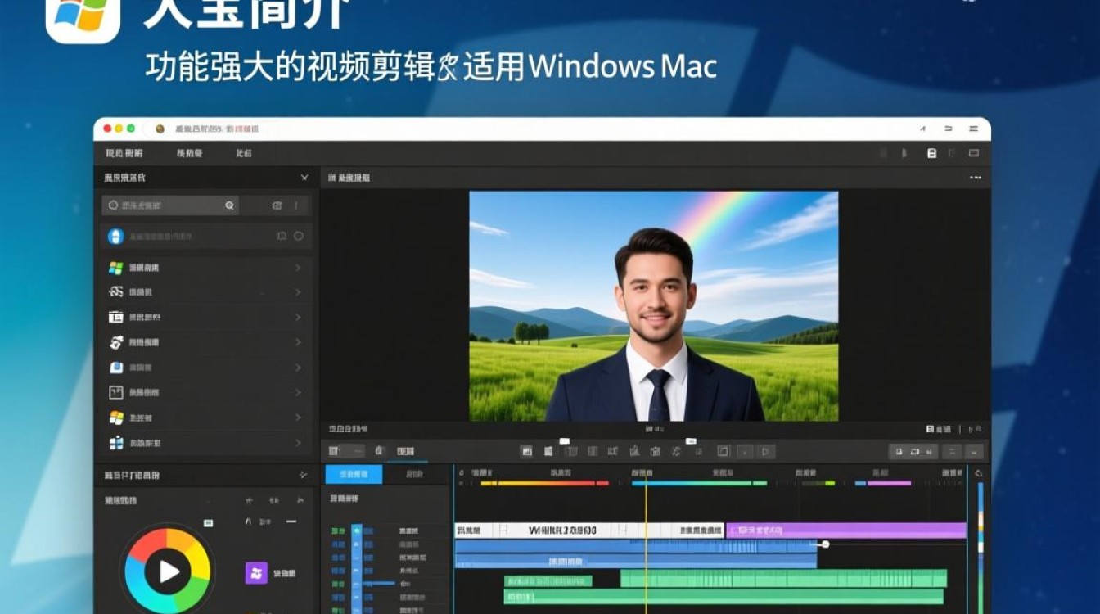Click the box icon next to the search field
The image size is (1100, 614).
277,205
